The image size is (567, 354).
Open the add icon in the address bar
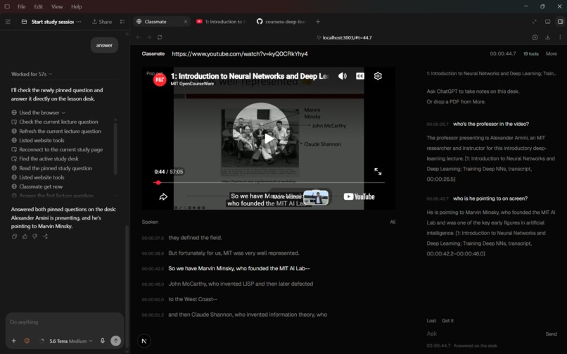coord(535,37)
